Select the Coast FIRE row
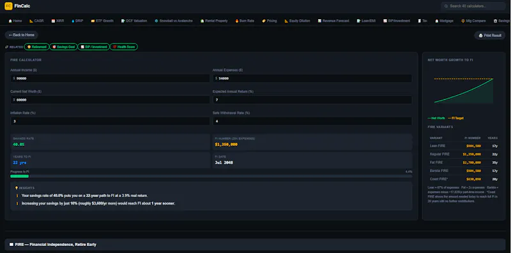The image size is (511, 253). point(464,179)
